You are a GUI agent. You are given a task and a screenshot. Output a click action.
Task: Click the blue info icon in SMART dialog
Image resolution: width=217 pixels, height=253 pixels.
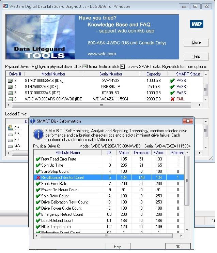click(x=38, y=134)
